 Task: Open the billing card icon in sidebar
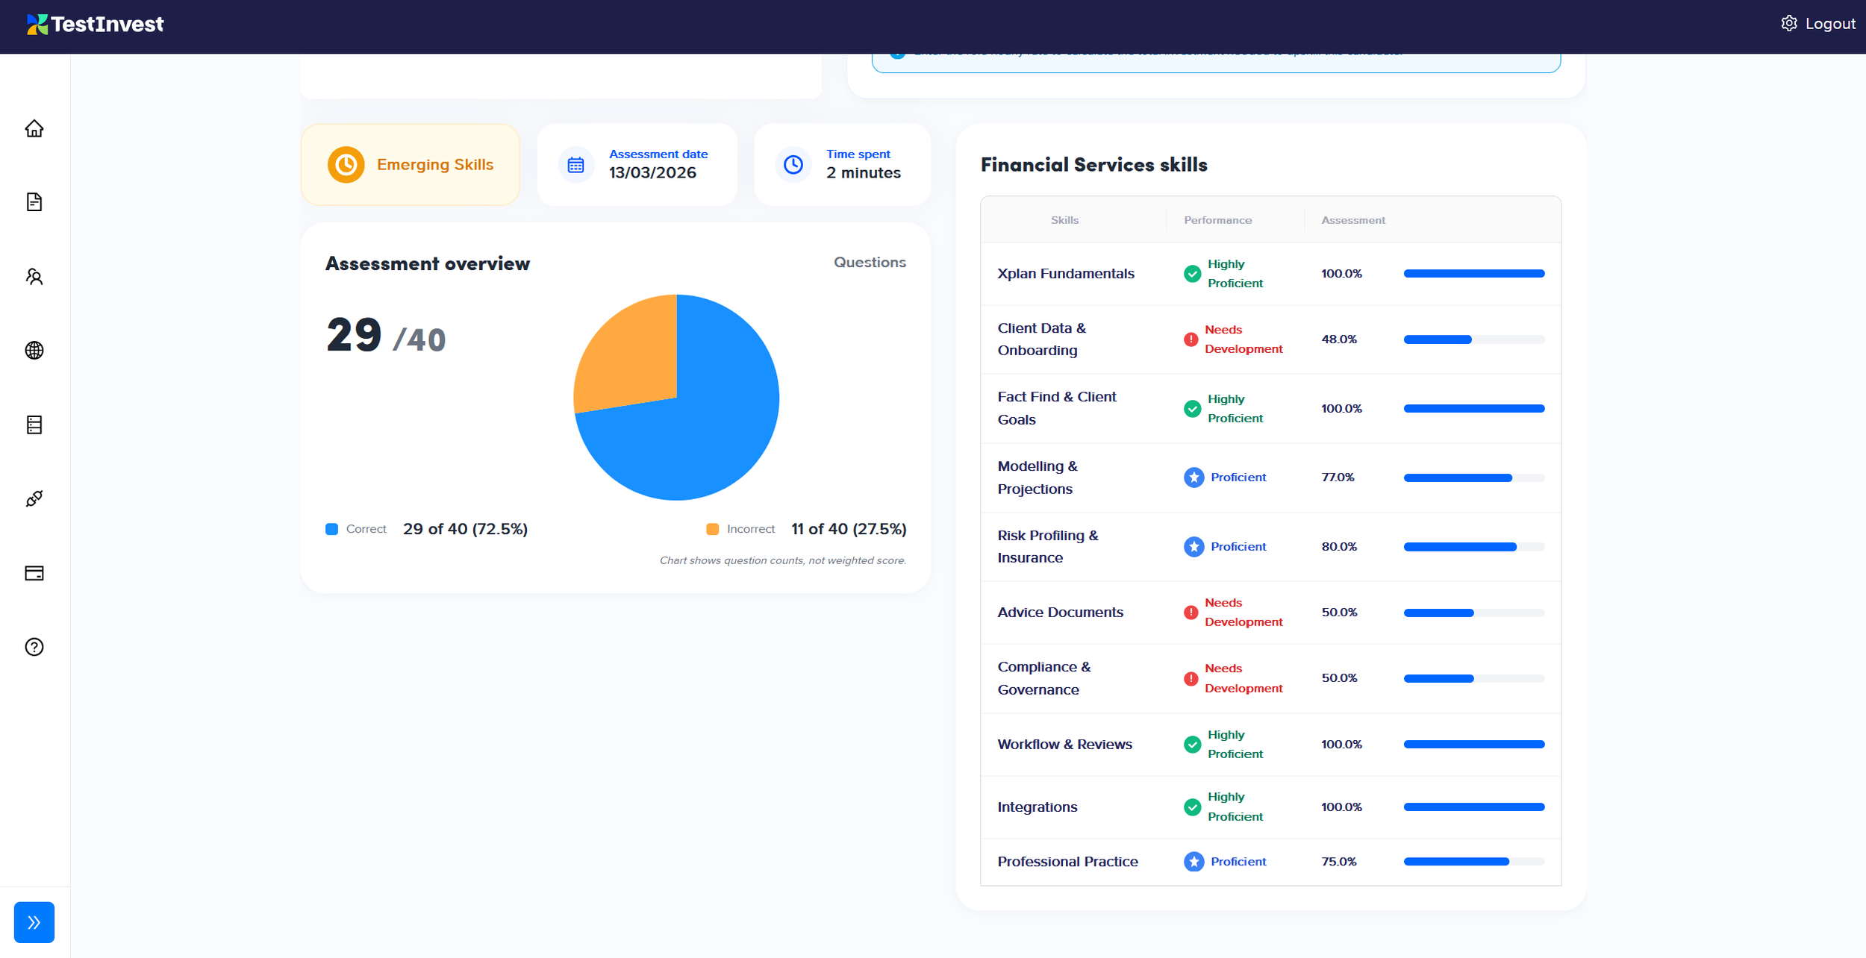click(34, 573)
